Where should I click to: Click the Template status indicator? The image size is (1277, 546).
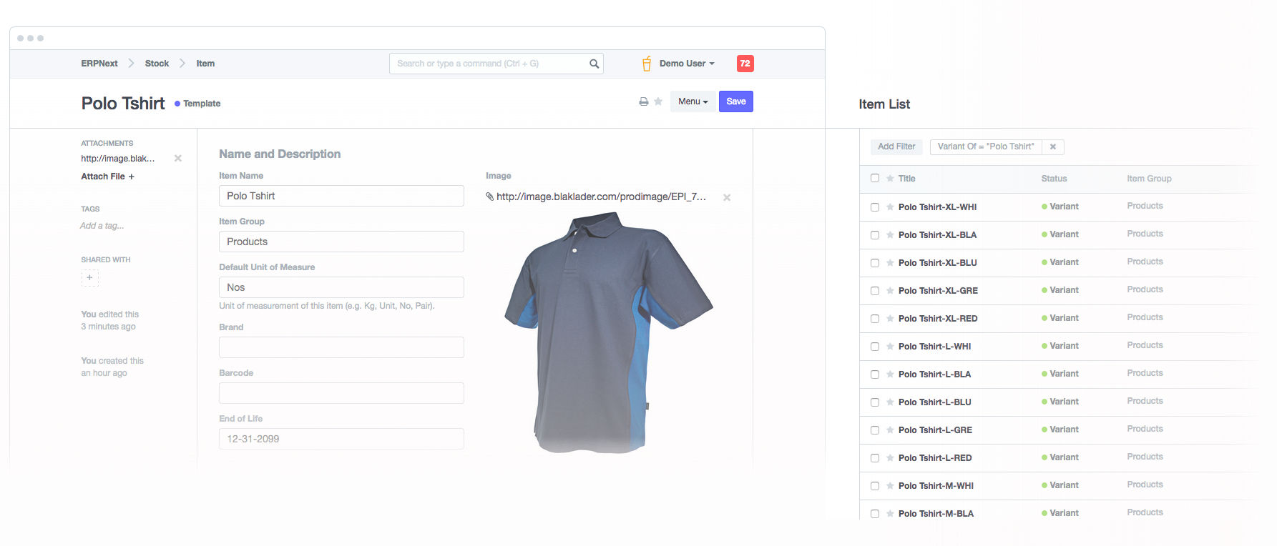tap(197, 104)
